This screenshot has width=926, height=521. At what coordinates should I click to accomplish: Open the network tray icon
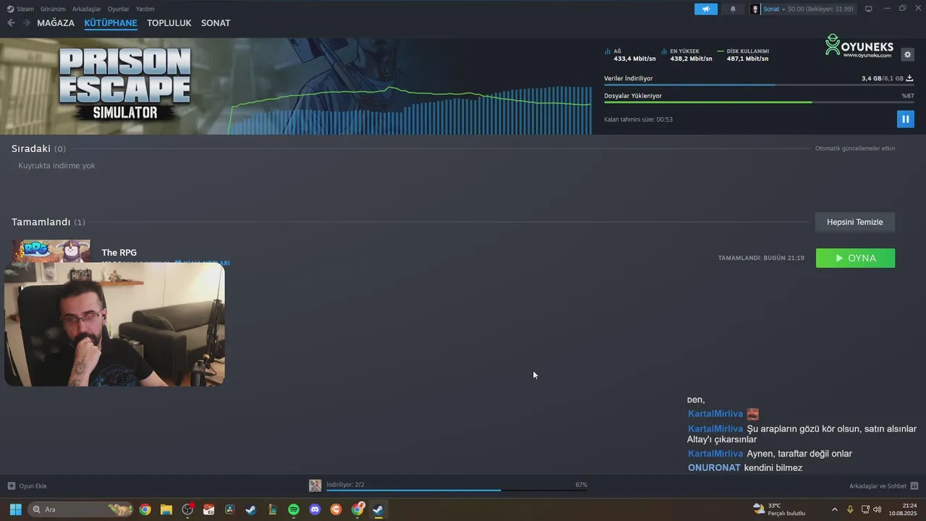coord(865,509)
